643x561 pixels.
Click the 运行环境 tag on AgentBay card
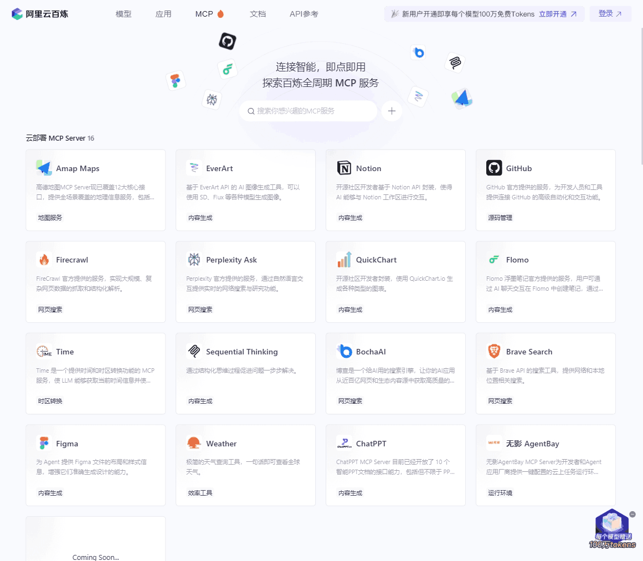pyautogui.click(x=500, y=493)
